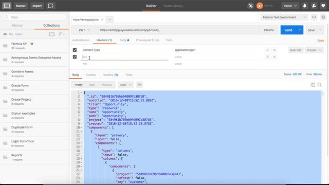Click the heart icon in top bar

tap(323, 6)
